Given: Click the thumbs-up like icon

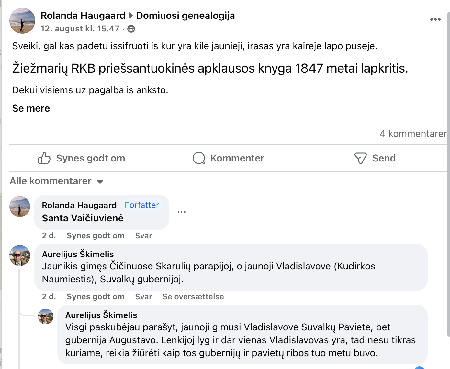Looking at the screenshot, I should 44,158.
